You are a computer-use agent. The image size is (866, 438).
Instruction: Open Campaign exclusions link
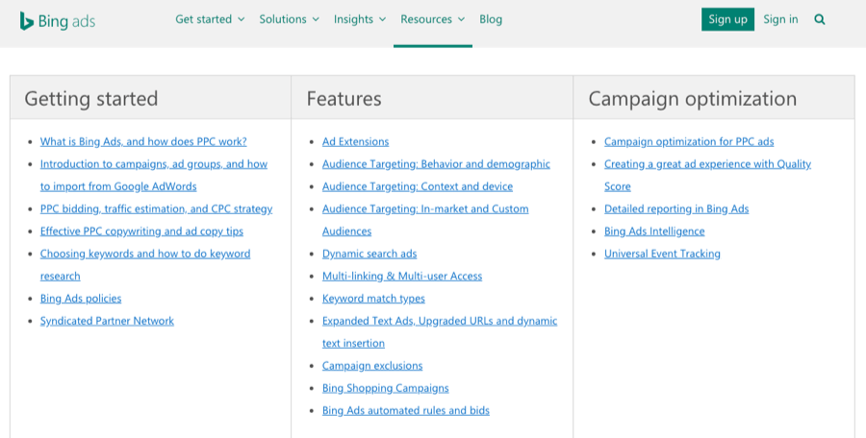pos(372,366)
